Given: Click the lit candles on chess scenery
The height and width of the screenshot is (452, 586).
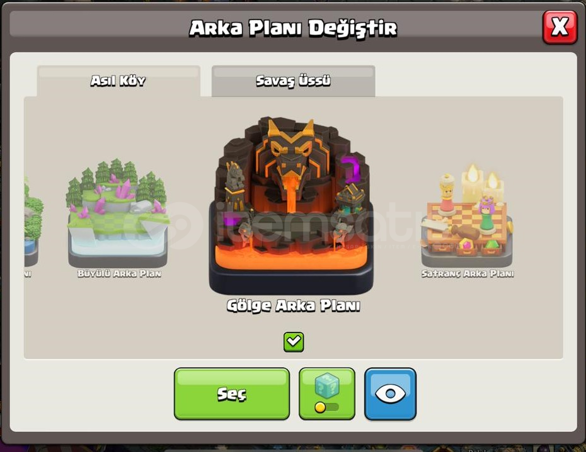Looking at the screenshot, I should click(x=481, y=183).
